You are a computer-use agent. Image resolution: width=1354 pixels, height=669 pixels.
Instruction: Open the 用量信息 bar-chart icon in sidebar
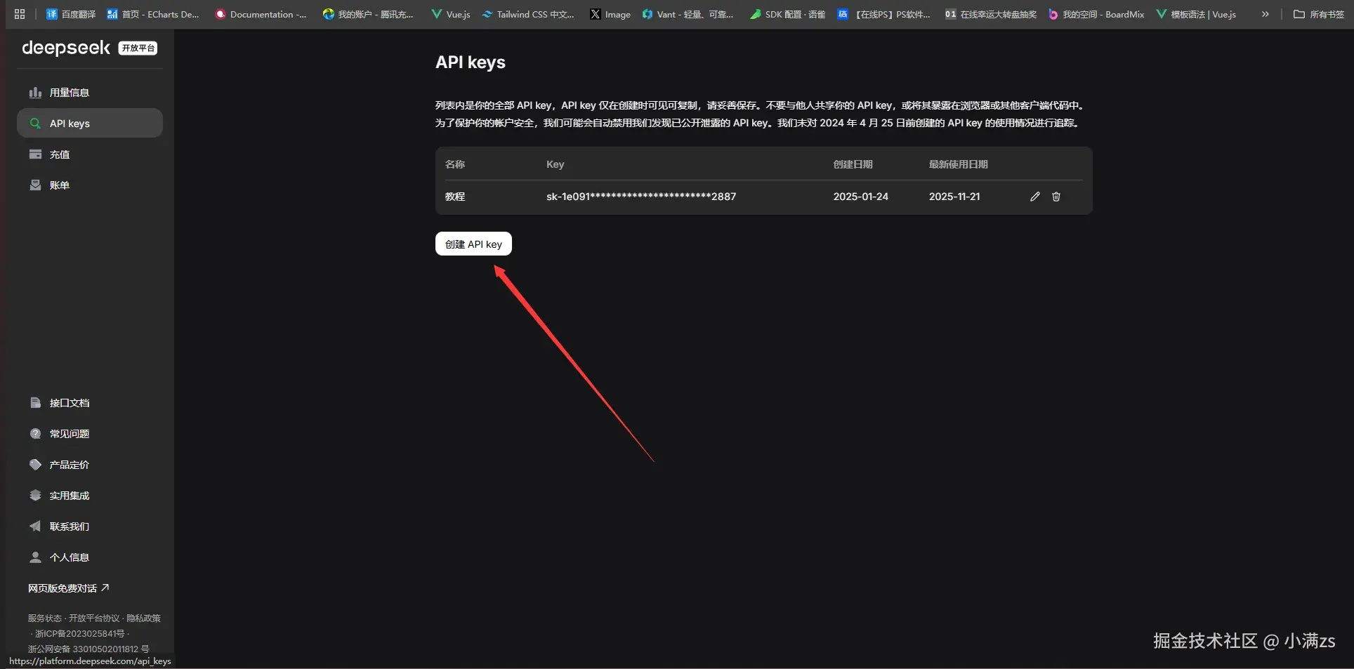(x=35, y=93)
